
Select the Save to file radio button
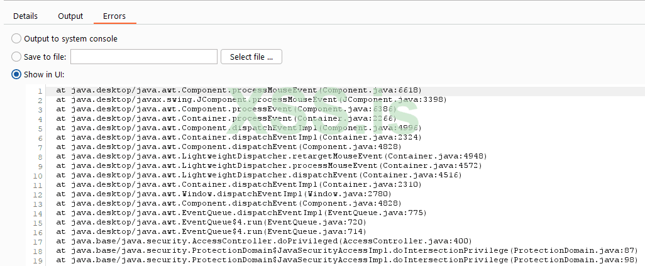pyautogui.click(x=16, y=57)
